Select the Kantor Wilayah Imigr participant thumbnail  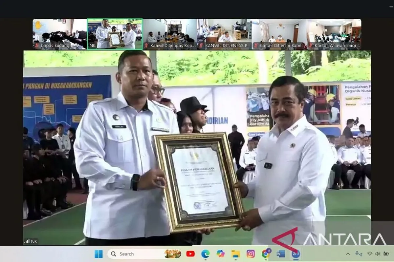334,34
